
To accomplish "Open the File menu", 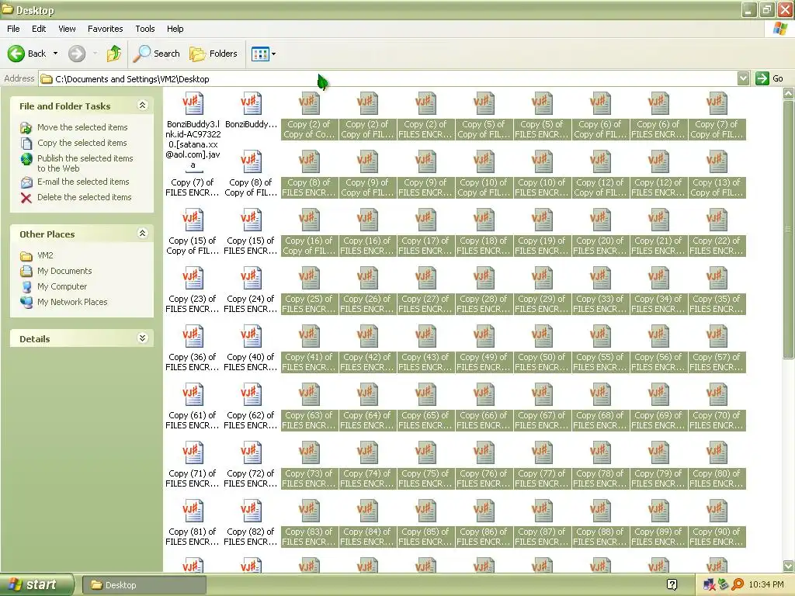I will (13, 29).
